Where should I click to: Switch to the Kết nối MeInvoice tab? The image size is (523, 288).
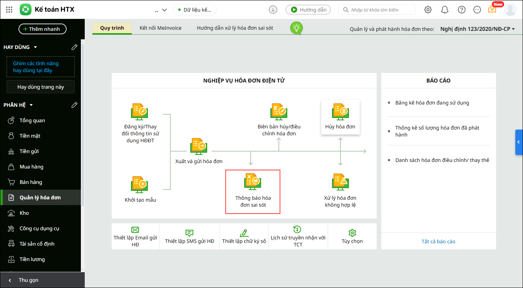point(161,28)
